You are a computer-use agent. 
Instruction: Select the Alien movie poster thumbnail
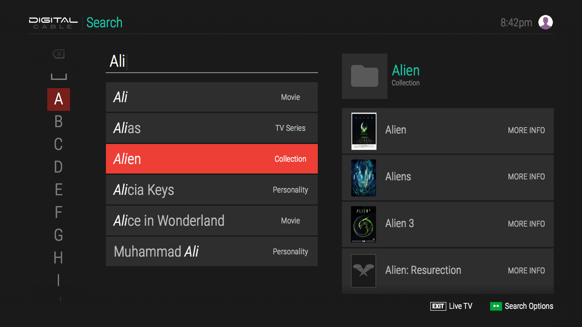[x=364, y=131]
